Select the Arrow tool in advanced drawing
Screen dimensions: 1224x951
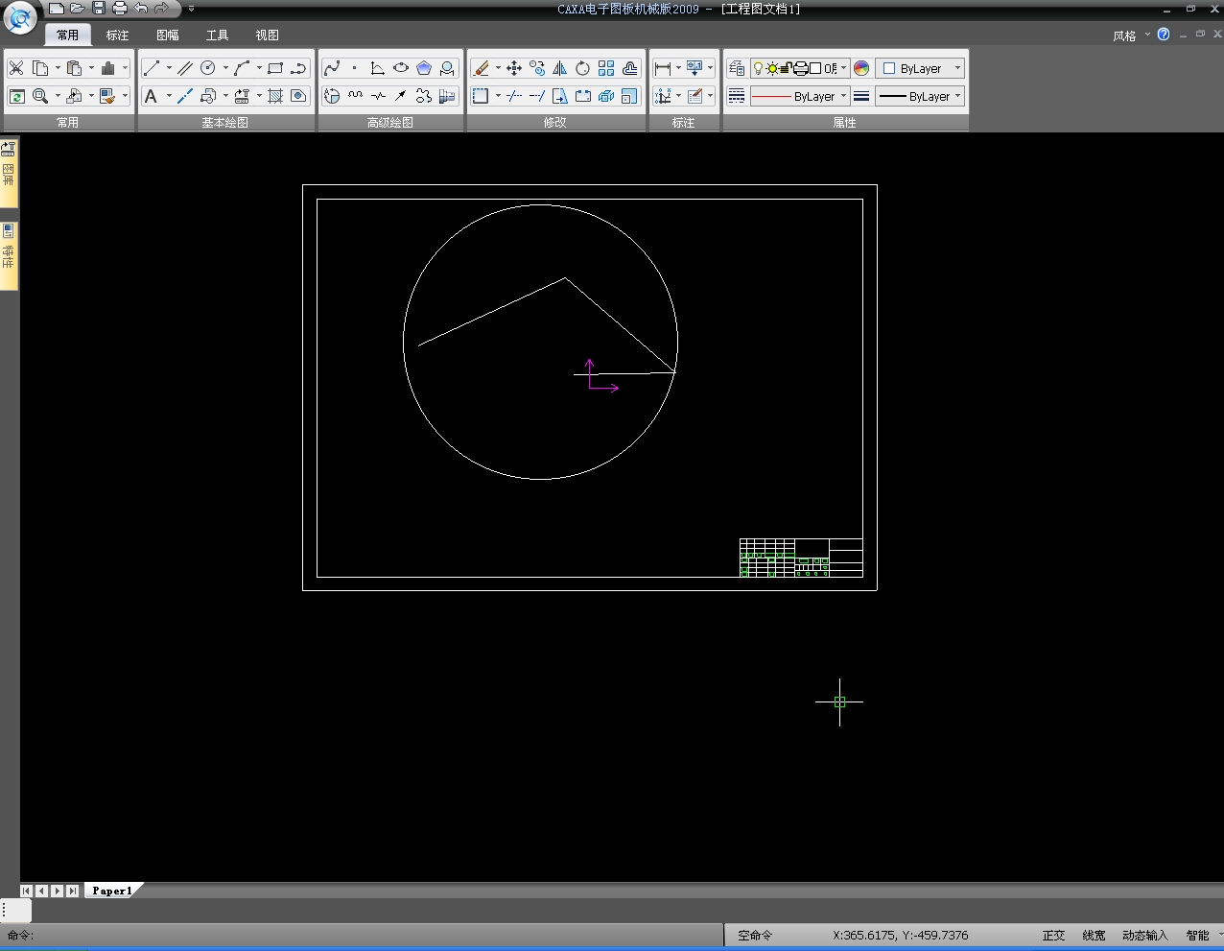(x=401, y=96)
